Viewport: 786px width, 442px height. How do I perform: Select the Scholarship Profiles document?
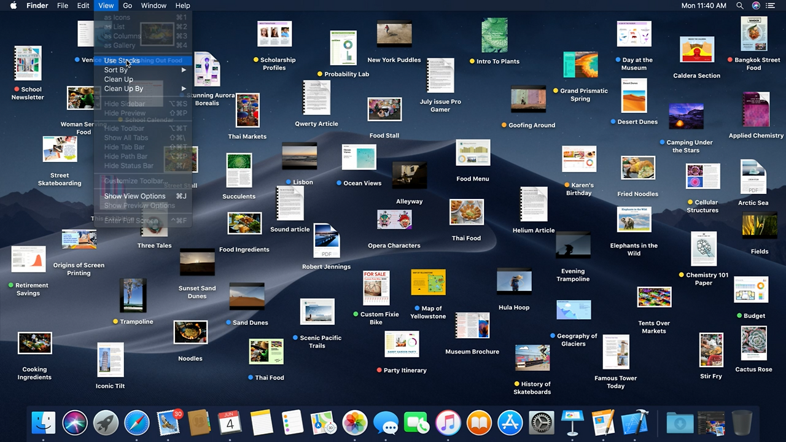(x=274, y=34)
